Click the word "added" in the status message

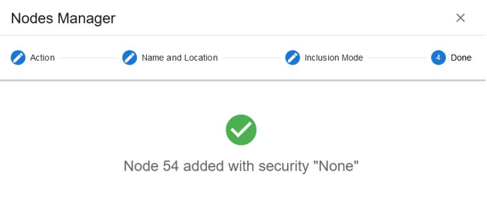click(203, 166)
